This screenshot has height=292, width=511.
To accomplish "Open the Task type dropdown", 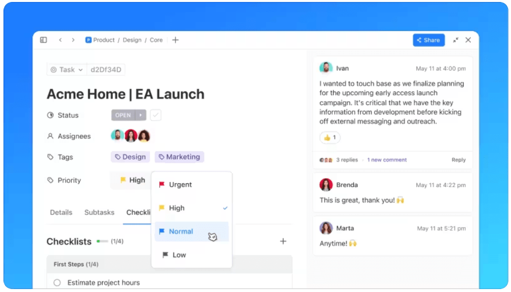I will [67, 70].
